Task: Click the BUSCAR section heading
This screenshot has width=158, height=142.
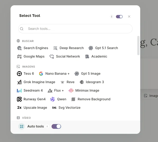Action: (x=28, y=41)
